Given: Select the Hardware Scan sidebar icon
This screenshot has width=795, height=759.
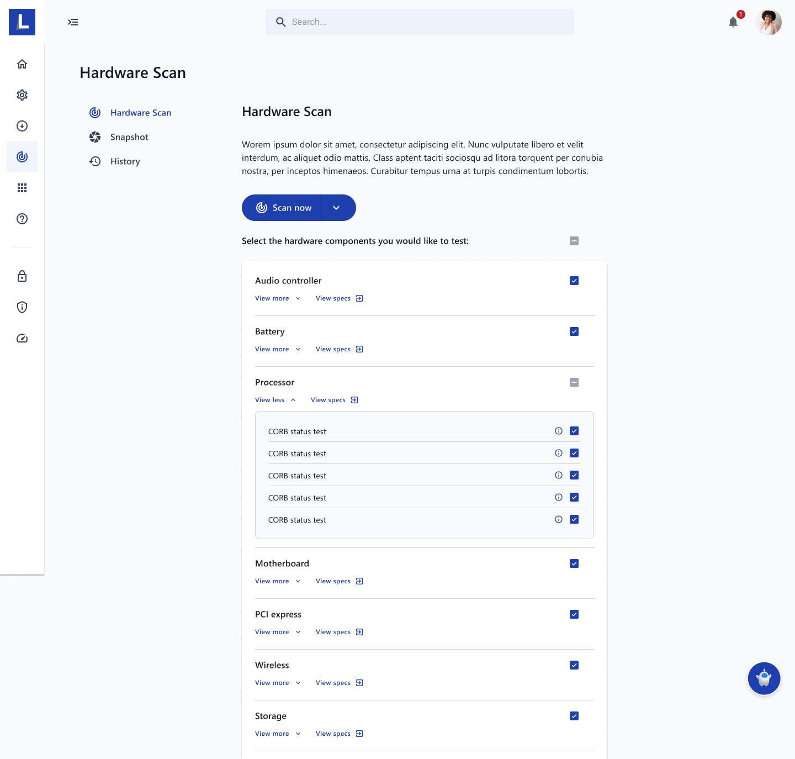Looking at the screenshot, I should point(22,157).
